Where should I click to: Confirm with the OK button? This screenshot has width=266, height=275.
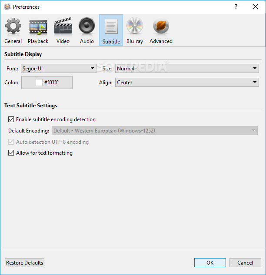click(x=210, y=262)
